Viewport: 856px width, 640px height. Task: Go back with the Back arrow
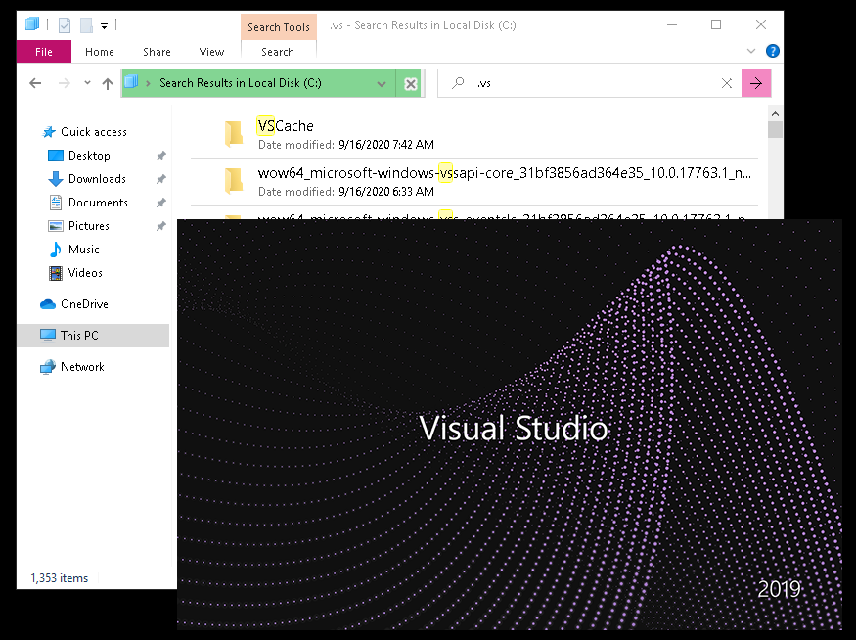coord(35,83)
